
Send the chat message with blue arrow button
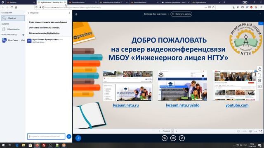tap(69, 136)
